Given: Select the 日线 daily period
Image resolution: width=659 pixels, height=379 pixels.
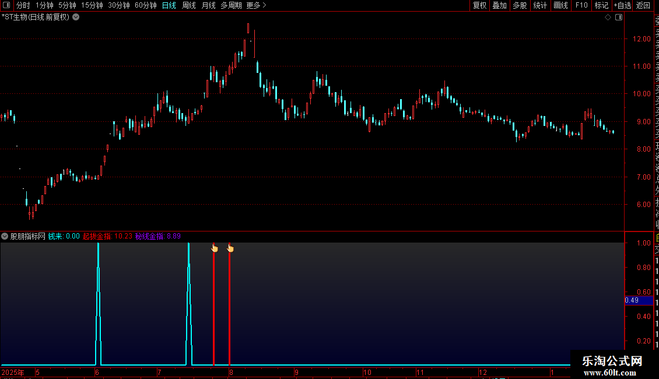Looking at the screenshot, I should coord(169,5).
